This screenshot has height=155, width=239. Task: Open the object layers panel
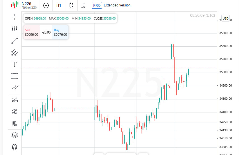[15, 135]
